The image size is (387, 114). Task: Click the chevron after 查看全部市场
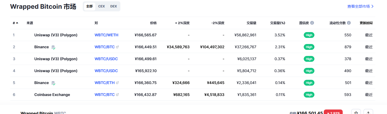[x=373, y=6]
